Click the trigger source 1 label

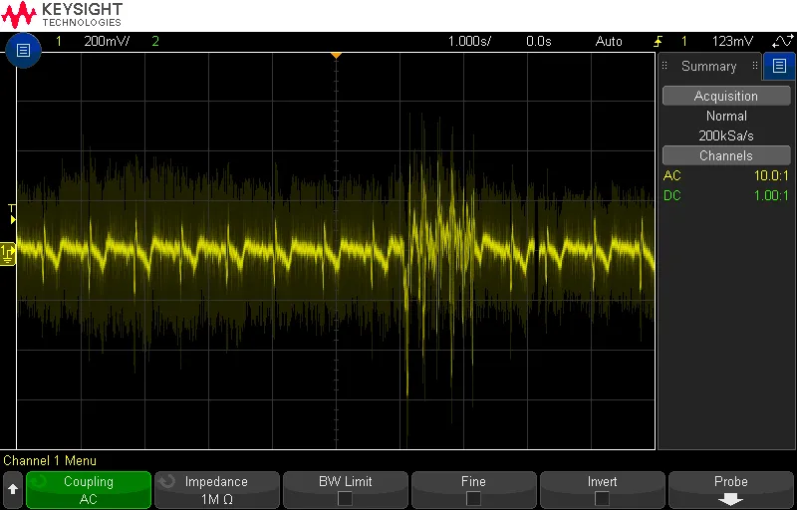coord(684,41)
